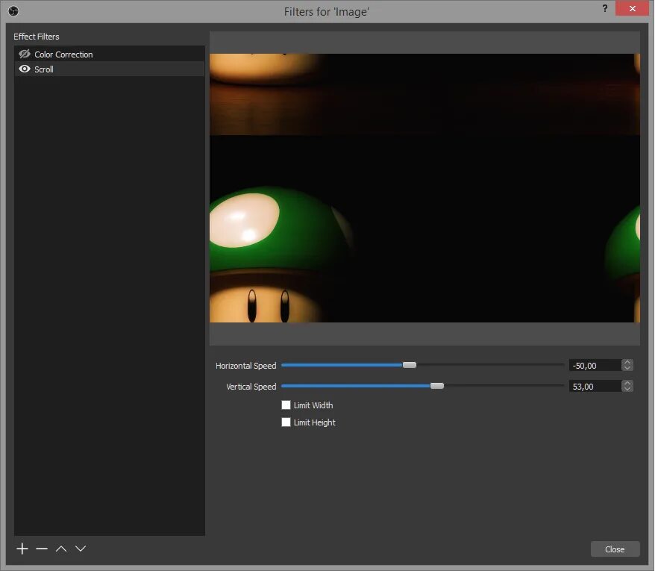Click the Effect Filters heading
Viewport: 655px width, 571px height.
tap(37, 37)
